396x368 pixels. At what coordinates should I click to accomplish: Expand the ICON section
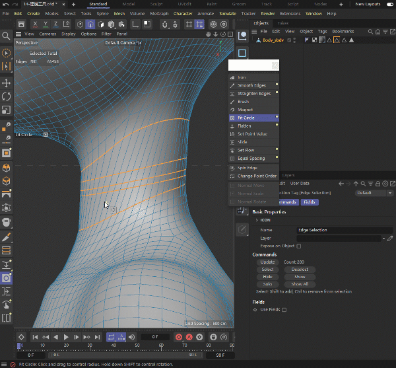[257, 220]
